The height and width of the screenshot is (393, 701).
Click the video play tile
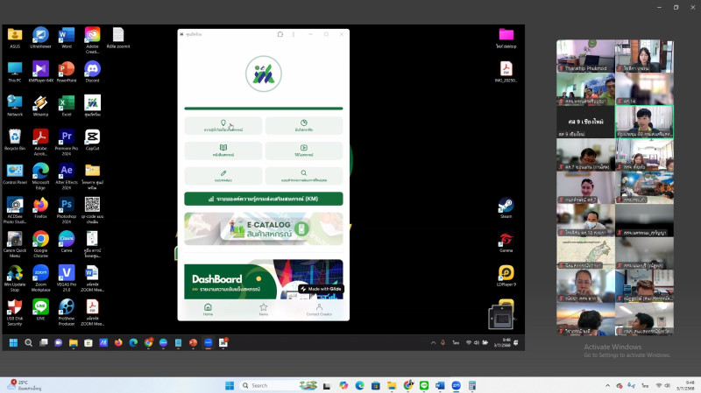point(304,151)
